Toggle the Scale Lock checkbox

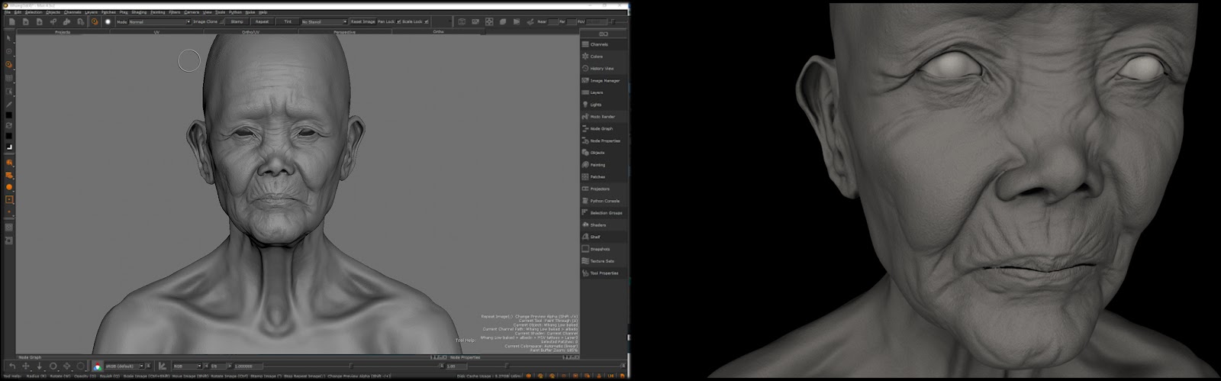(x=426, y=21)
